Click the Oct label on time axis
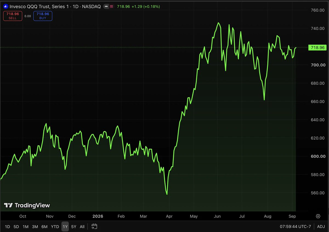 [23, 216]
